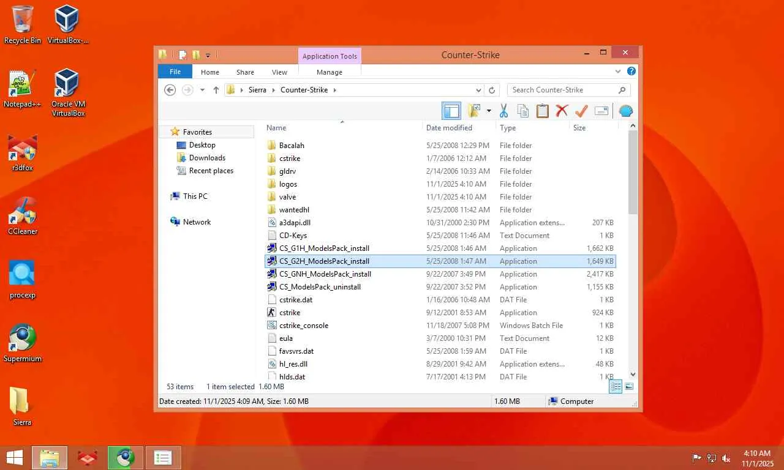Viewport: 784px width, 470px height.
Task: Expand the ribbon with the chevron
Action: coord(618,72)
